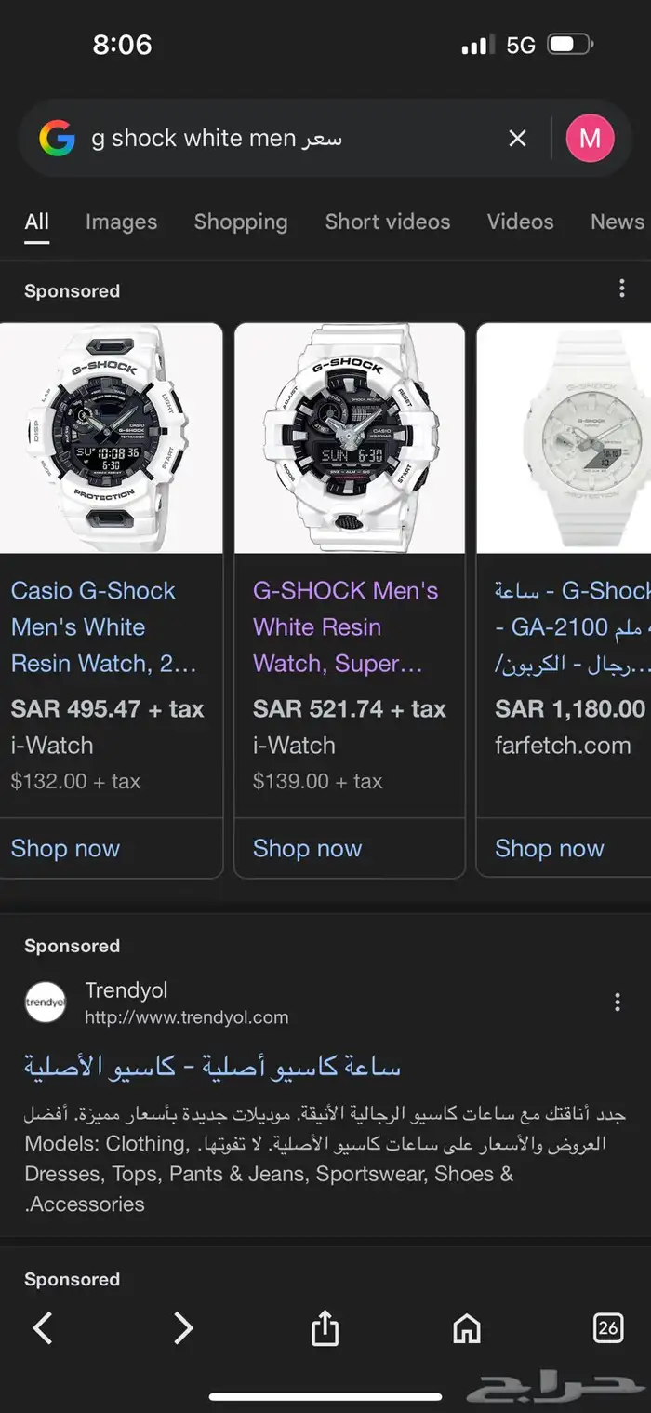
Task: Open the Trendyol Arabic Casio ad headline
Action: 212,1067
